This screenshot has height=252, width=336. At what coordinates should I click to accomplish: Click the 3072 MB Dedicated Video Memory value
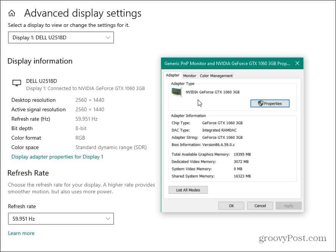(x=241, y=162)
